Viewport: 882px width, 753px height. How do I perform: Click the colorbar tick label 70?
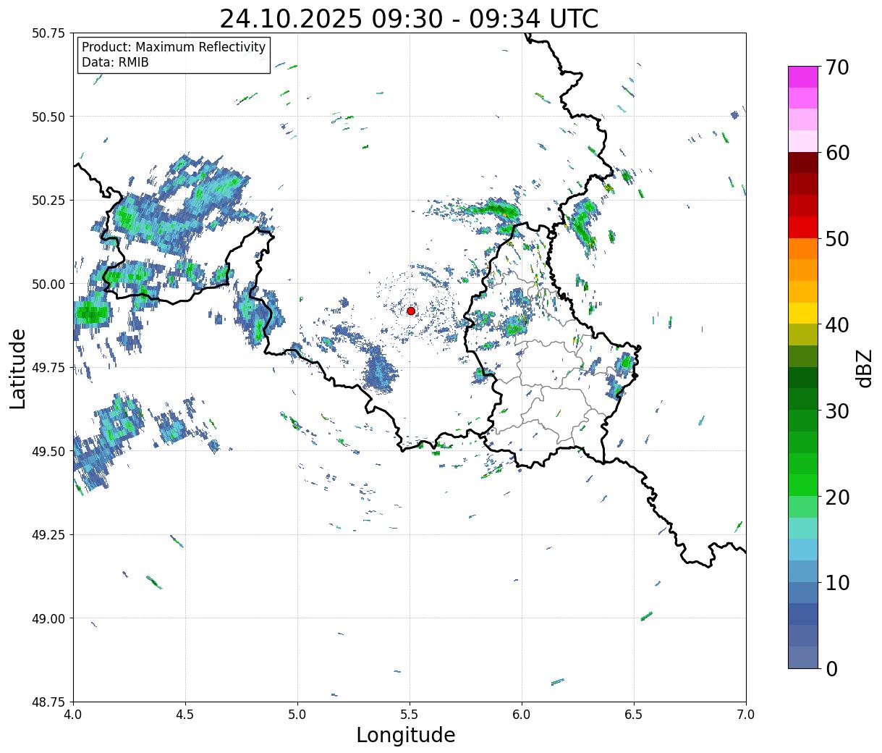[837, 67]
